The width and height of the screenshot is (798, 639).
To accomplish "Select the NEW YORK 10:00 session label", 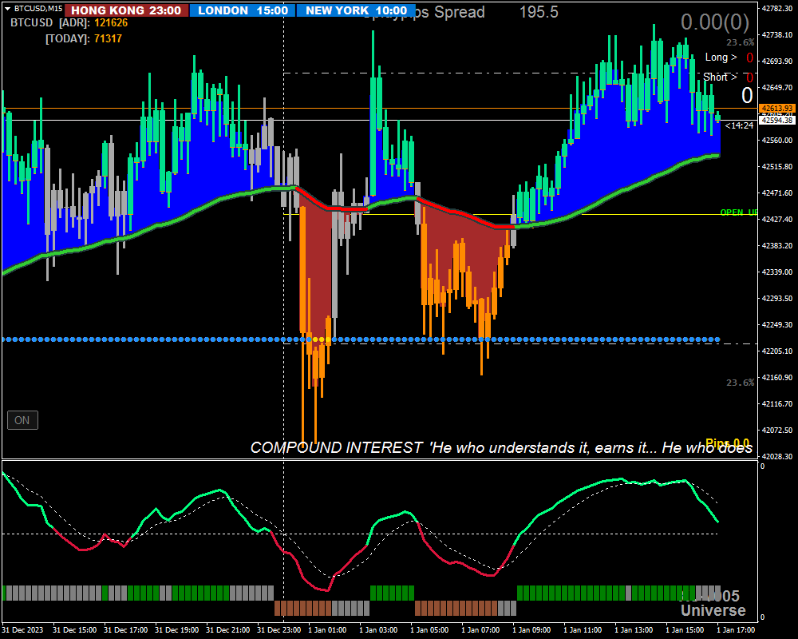I will pyautogui.click(x=356, y=10).
